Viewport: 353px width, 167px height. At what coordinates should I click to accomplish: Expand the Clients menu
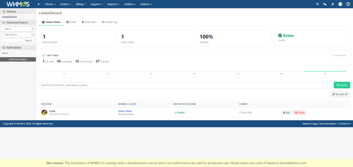(50, 4)
